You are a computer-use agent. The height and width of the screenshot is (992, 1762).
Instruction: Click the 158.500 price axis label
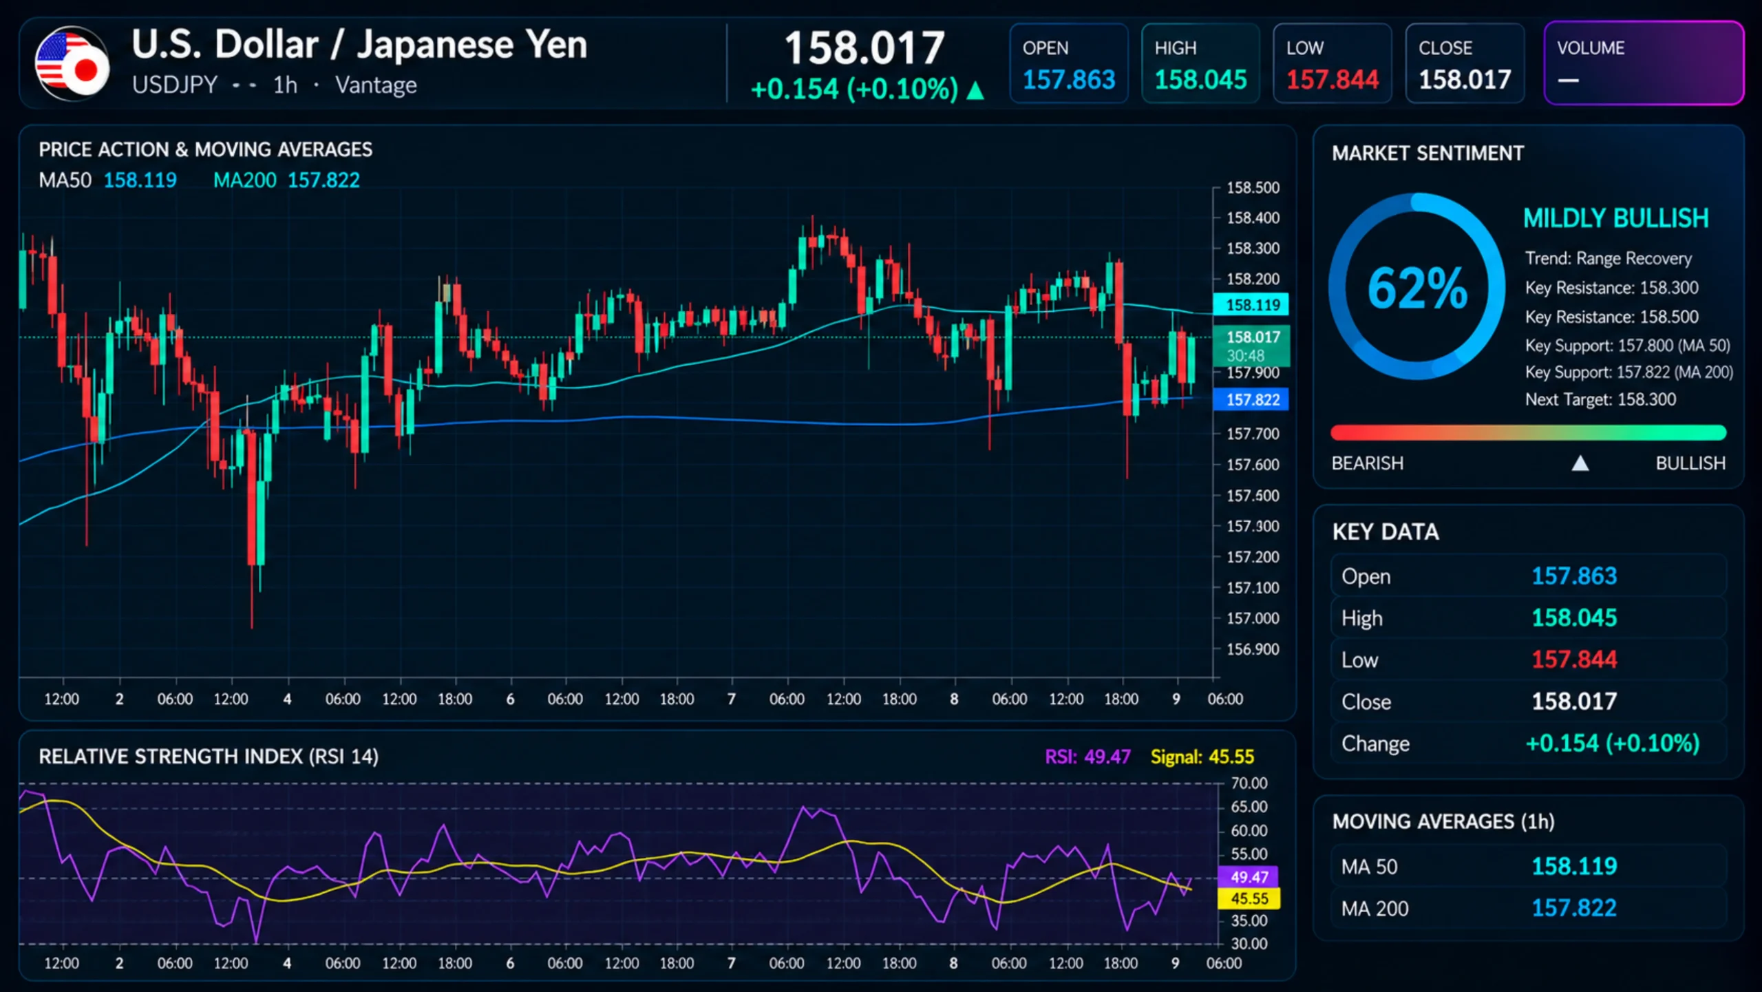[1253, 187]
